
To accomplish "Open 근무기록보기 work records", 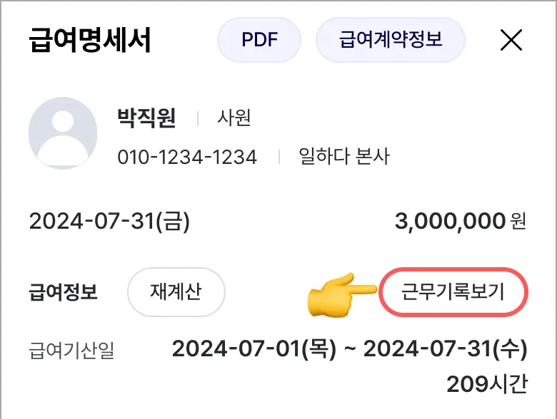I will click(x=453, y=292).
